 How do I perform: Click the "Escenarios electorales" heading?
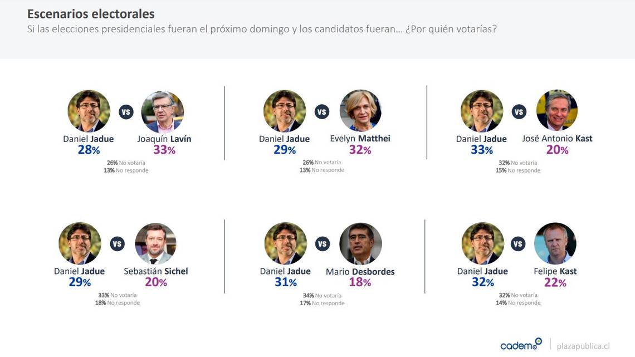coord(91,14)
